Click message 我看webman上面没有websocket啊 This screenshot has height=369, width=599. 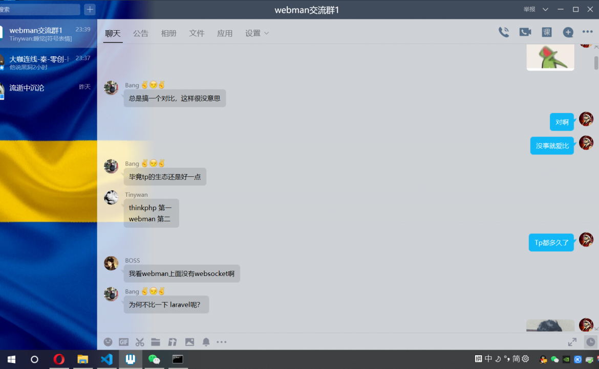tap(181, 274)
